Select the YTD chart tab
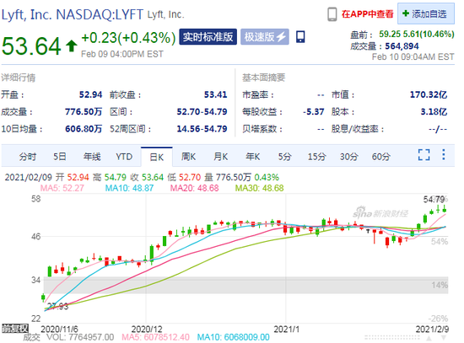The height and width of the screenshot is (343, 464). click(x=124, y=157)
